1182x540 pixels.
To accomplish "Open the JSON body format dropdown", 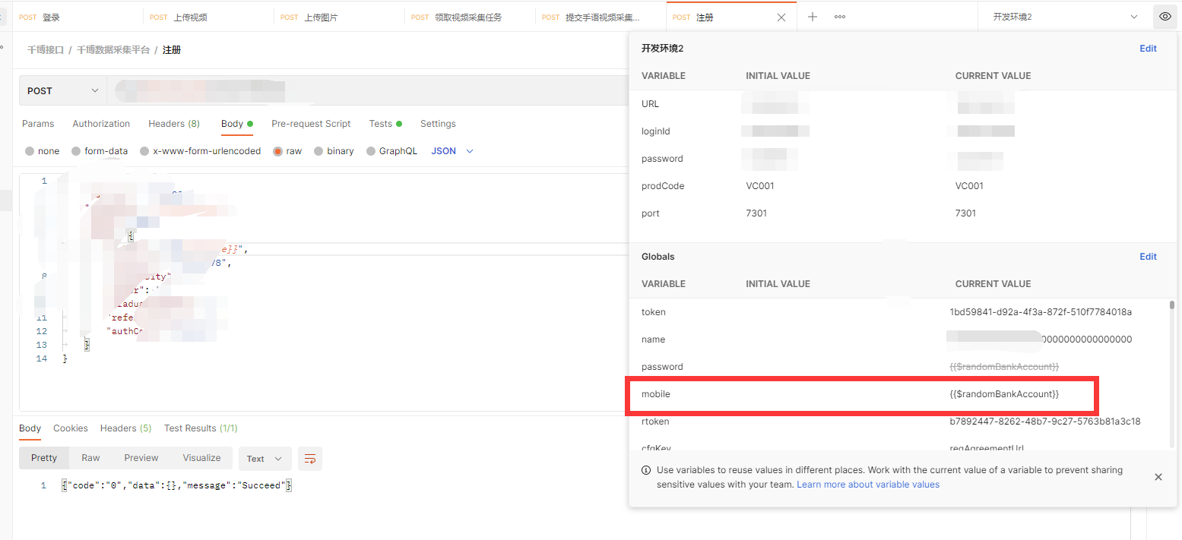I will 452,150.
